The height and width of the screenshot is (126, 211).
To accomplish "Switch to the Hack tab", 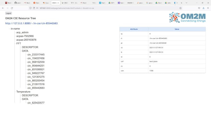I will (102, 3).
